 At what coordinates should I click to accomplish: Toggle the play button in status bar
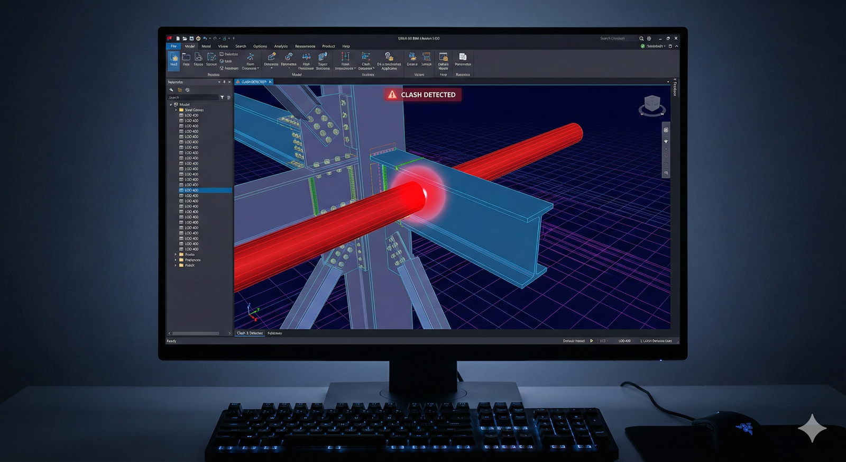click(591, 341)
